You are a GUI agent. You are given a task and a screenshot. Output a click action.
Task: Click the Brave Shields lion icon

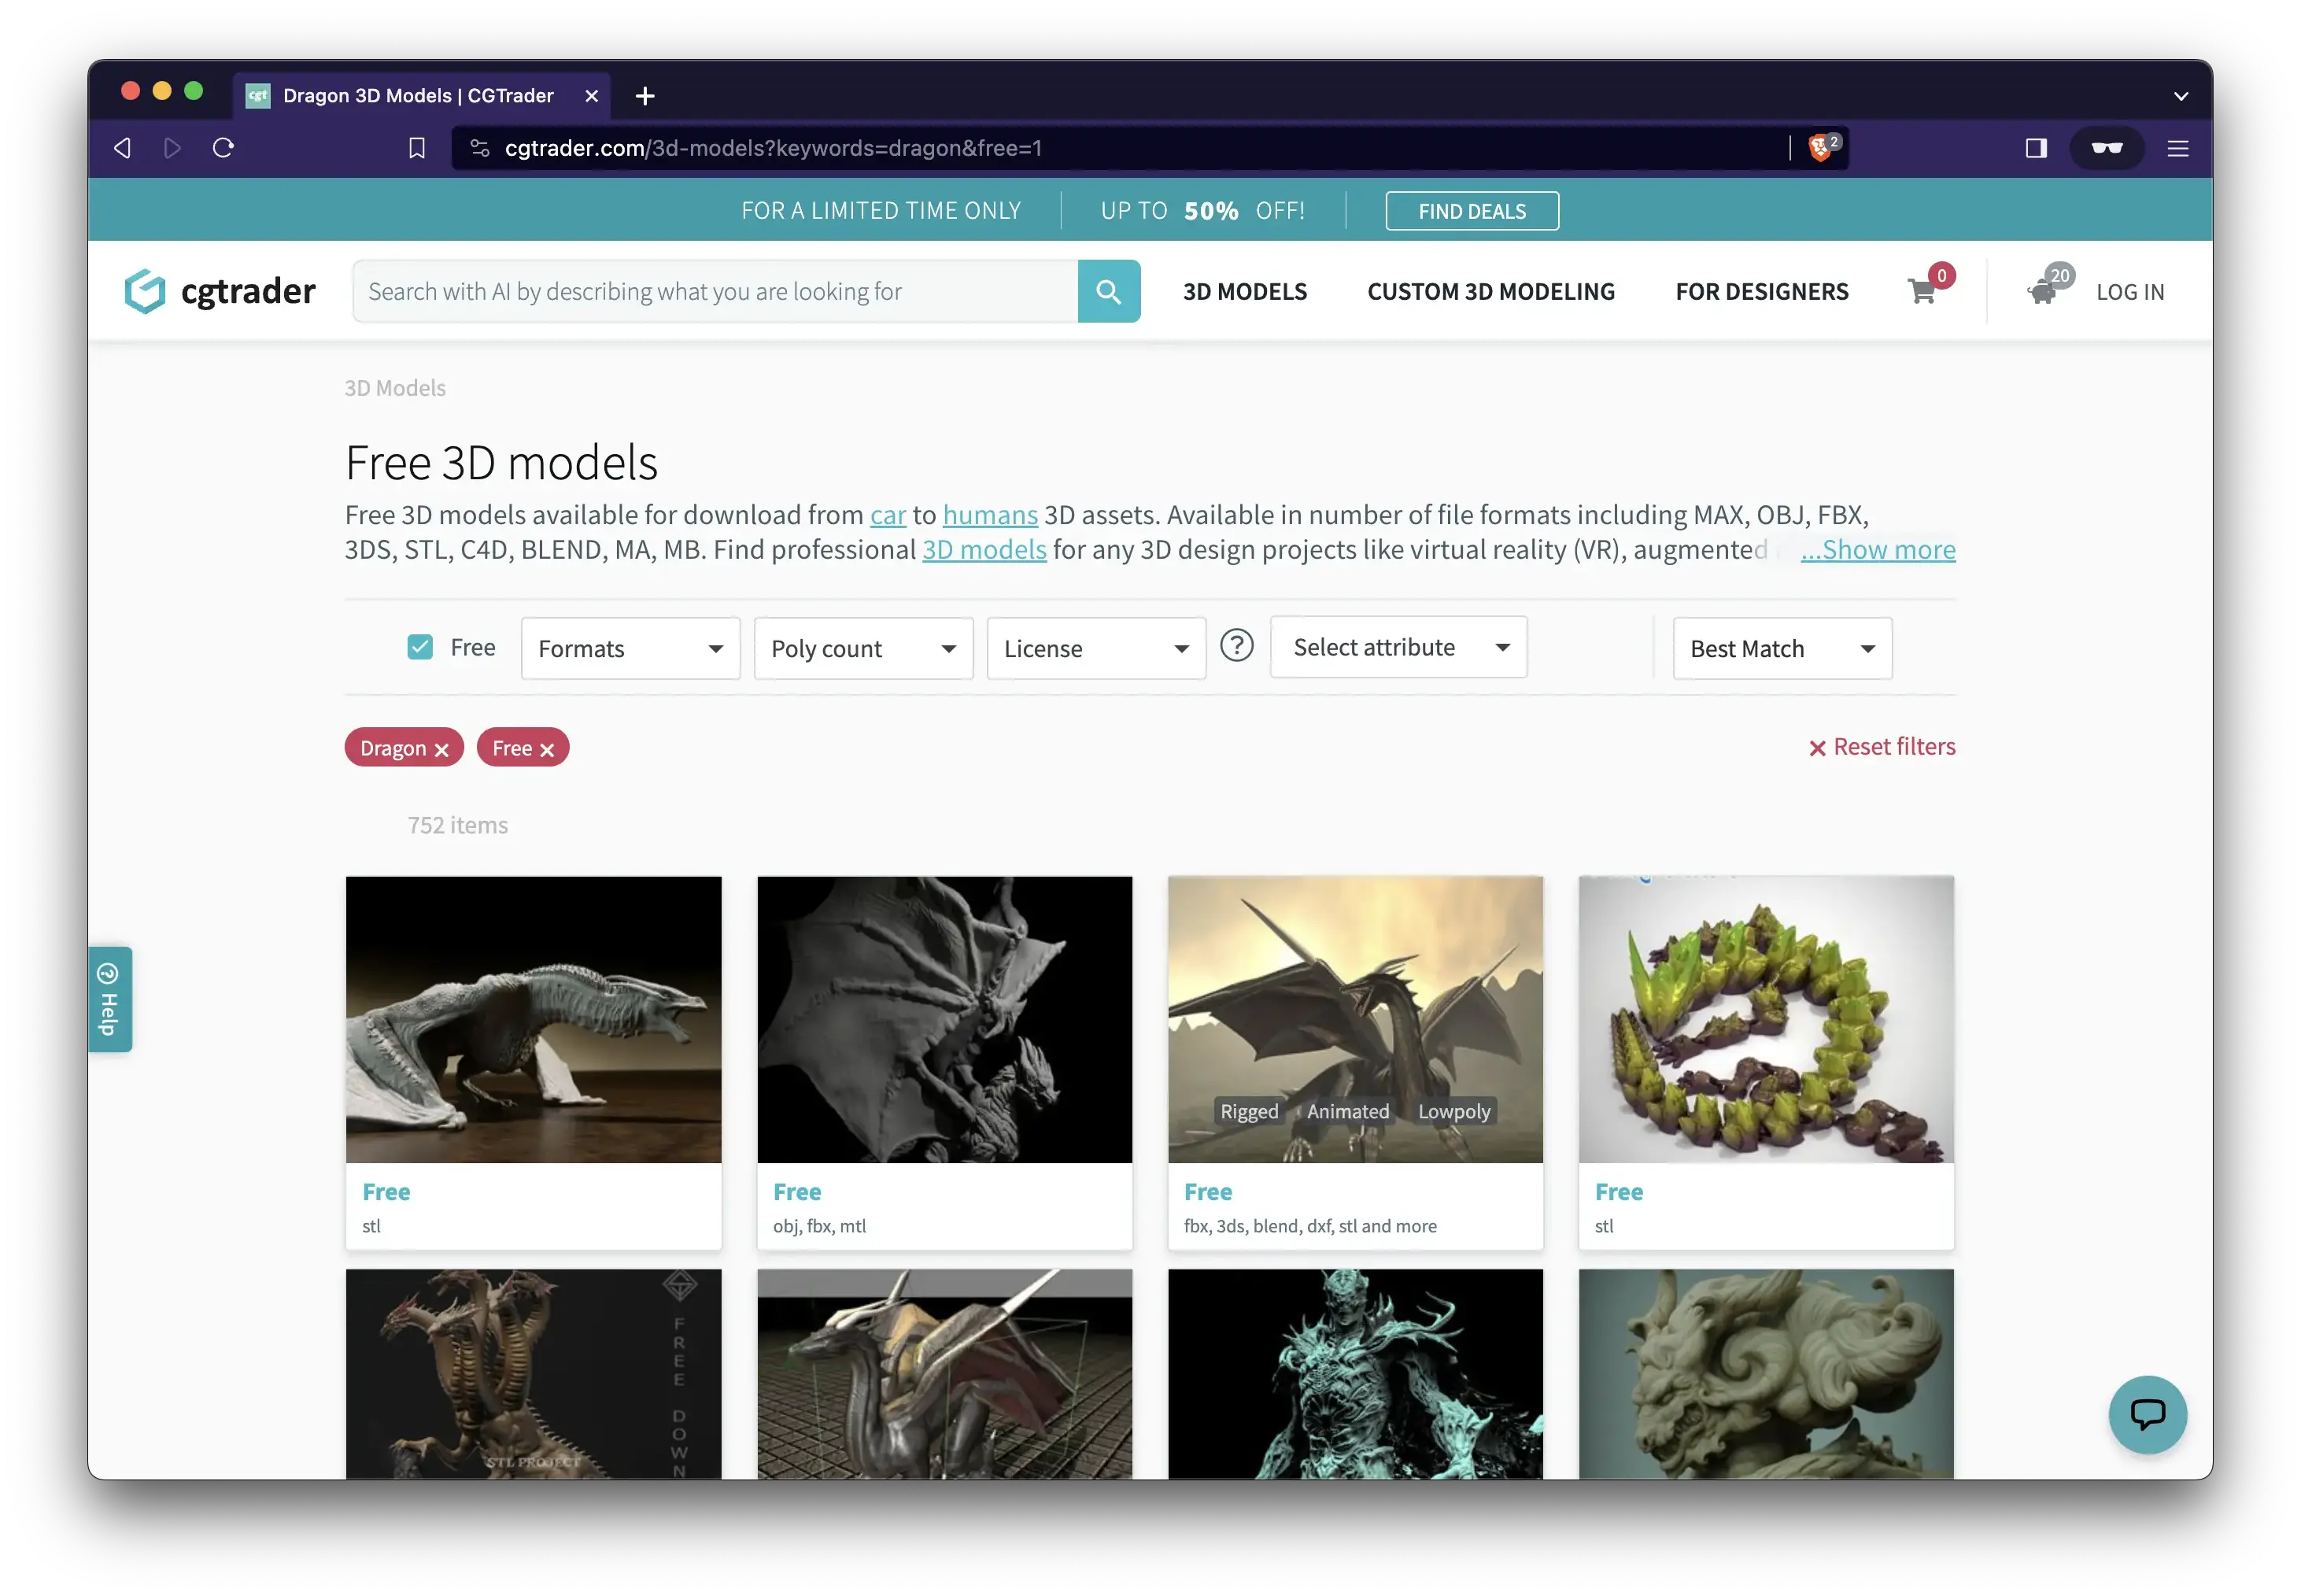[1820, 148]
